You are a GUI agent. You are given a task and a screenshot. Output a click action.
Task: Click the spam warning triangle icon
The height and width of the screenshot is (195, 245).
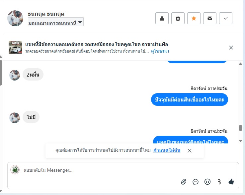pyautogui.click(x=162, y=18)
